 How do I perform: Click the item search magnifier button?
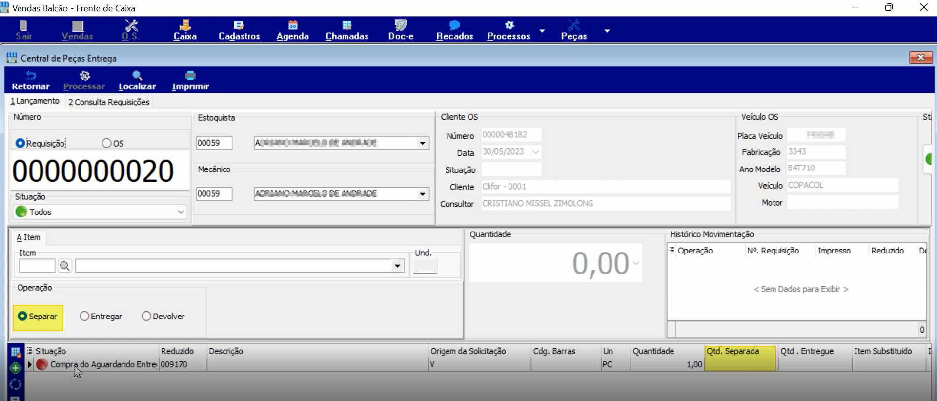pyautogui.click(x=65, y=266)
